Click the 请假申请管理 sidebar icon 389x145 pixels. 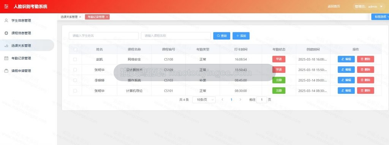pos(6,71)
